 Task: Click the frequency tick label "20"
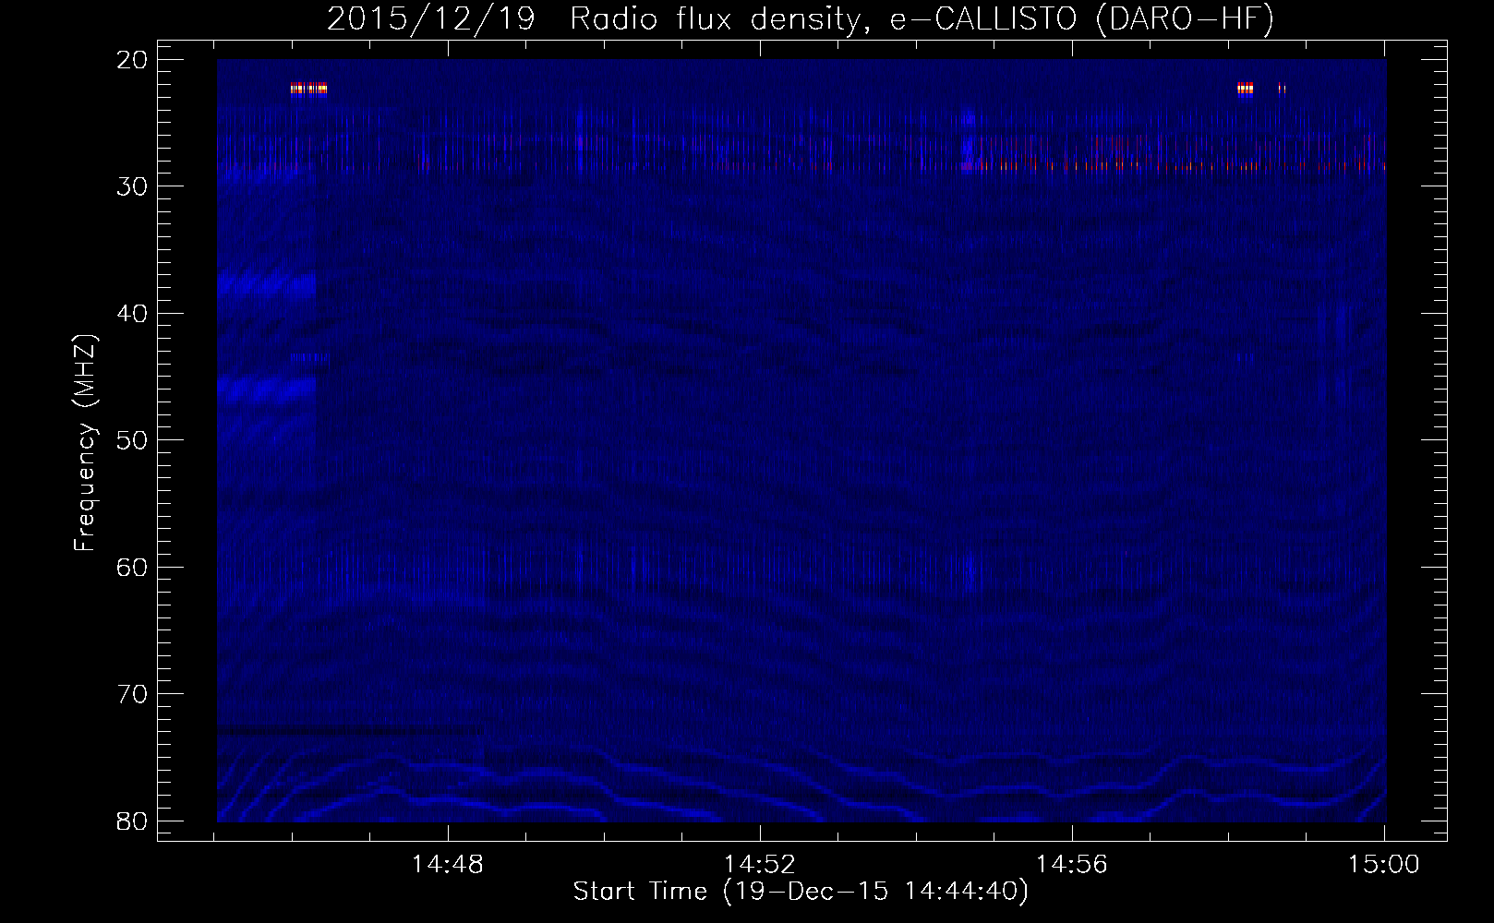[133, 60]
